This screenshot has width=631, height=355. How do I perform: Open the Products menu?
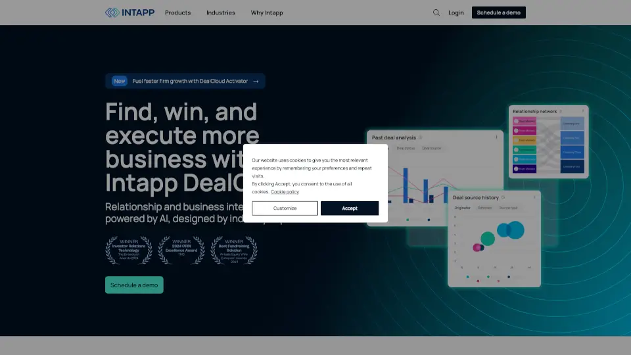pos(177,12)
